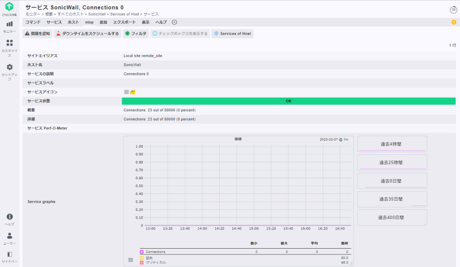Toggle チェックボックスを表示する option
Viewport: 460px width, 267px height.
[180, 34]
